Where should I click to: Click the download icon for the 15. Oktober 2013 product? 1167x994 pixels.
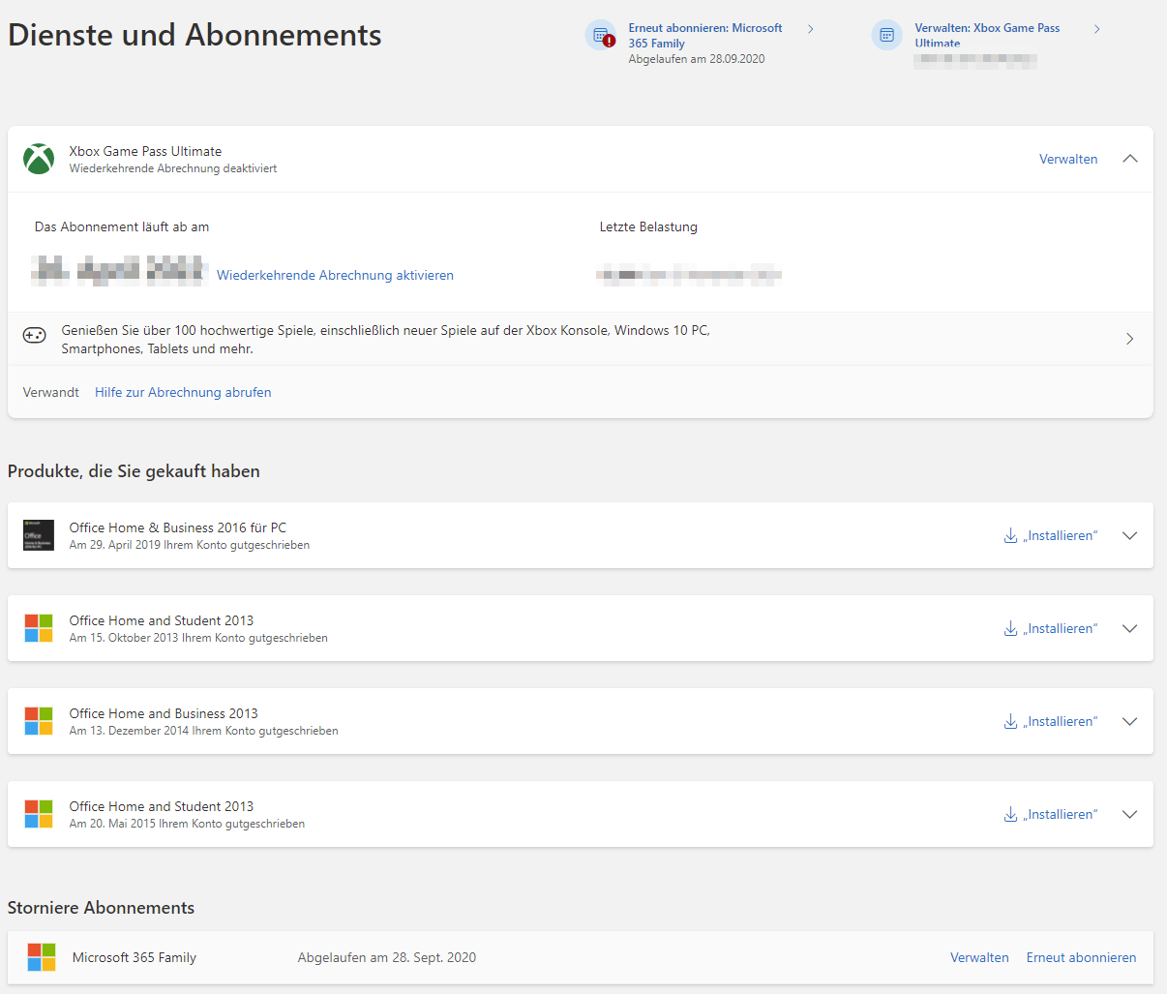pos(1010,628)
